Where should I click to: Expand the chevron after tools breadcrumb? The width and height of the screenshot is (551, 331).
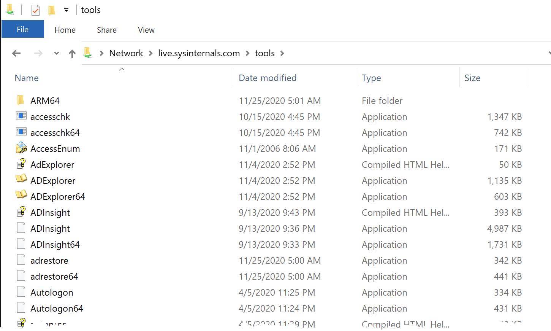(282, 53)
